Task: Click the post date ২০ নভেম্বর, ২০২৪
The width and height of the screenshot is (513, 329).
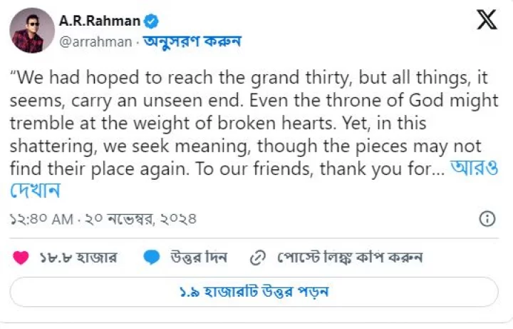Action: [x=141, y=218]
